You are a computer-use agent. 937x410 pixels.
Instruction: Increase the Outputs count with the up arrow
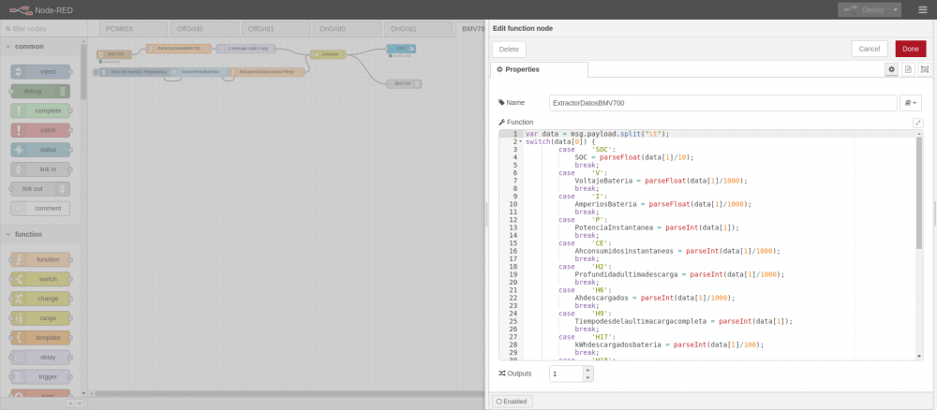point(588,370)
